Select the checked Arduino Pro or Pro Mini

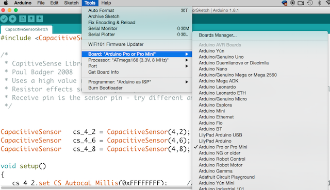coord(260,147)
